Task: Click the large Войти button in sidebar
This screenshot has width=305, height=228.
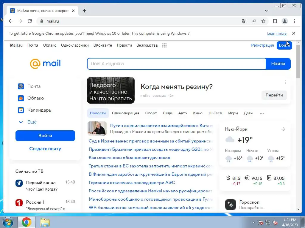Action: (x=45, y=136)
